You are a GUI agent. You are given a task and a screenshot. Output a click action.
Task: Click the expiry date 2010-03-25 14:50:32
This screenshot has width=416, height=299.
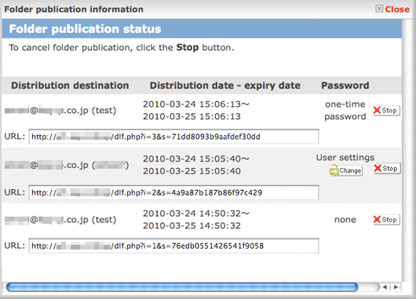[x=192, y=226]
